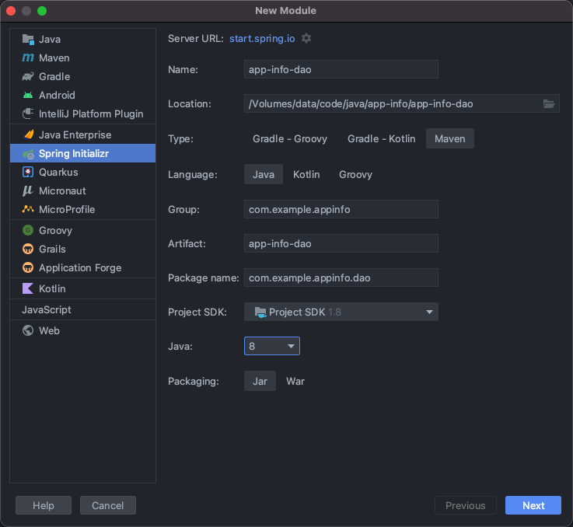Select the MicroProfile icon
This screenshot has height=527, width=573.
click(x=28, y=209)
